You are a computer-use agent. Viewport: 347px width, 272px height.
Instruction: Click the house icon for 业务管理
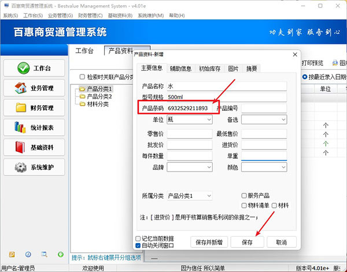click(x=21, y=88)
